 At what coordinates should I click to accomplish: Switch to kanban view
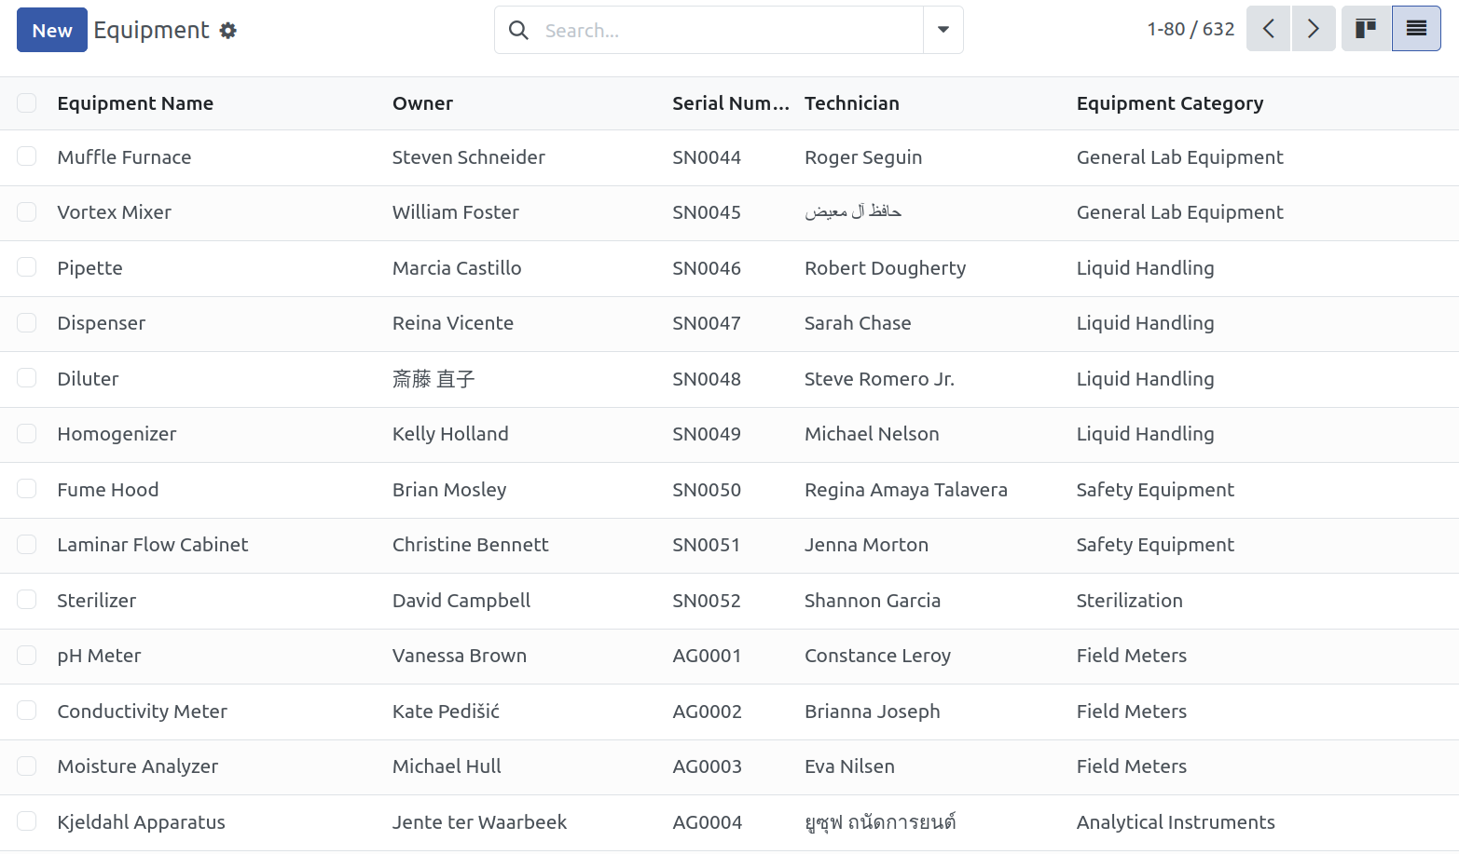point(1366,29)
